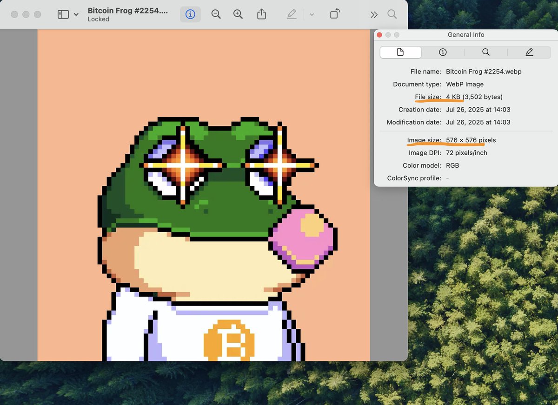Click the Bitcoin logo on the frog's shirt
The height and width of the screenshot is (405, 558).
tap(229, 340)
